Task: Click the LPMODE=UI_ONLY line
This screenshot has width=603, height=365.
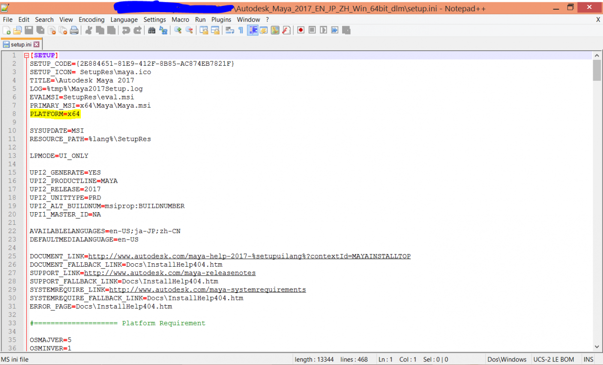Action: click(59, 156)
